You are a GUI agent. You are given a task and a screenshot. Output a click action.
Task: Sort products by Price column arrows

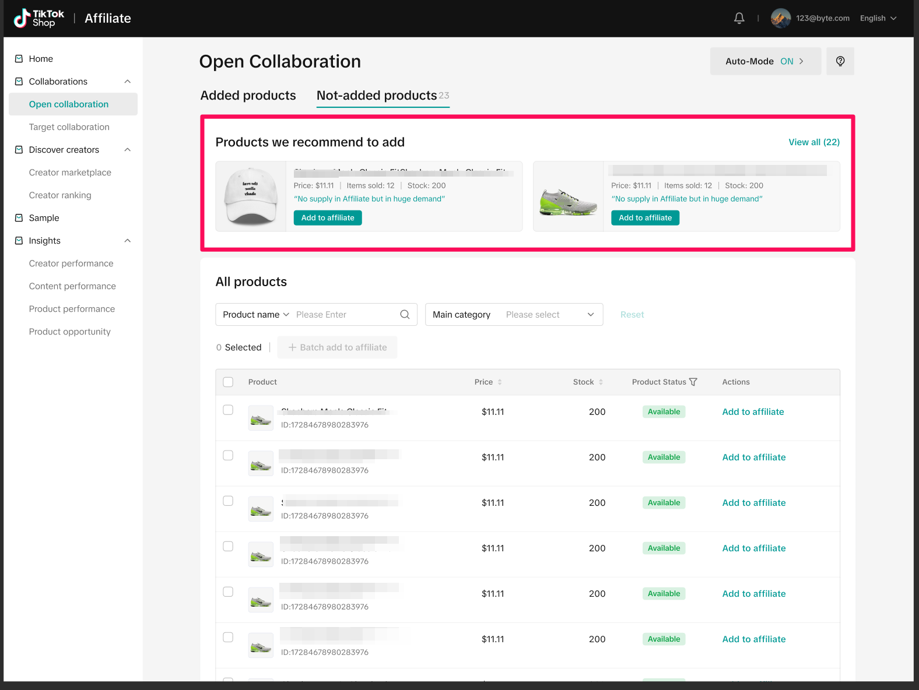tap(500, 382)
